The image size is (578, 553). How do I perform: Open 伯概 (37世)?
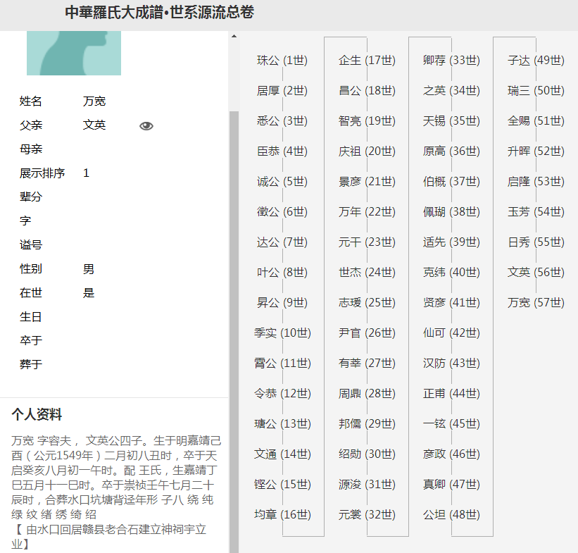click(451, 182)
